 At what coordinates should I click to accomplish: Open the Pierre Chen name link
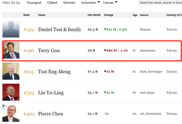[51, 114]
